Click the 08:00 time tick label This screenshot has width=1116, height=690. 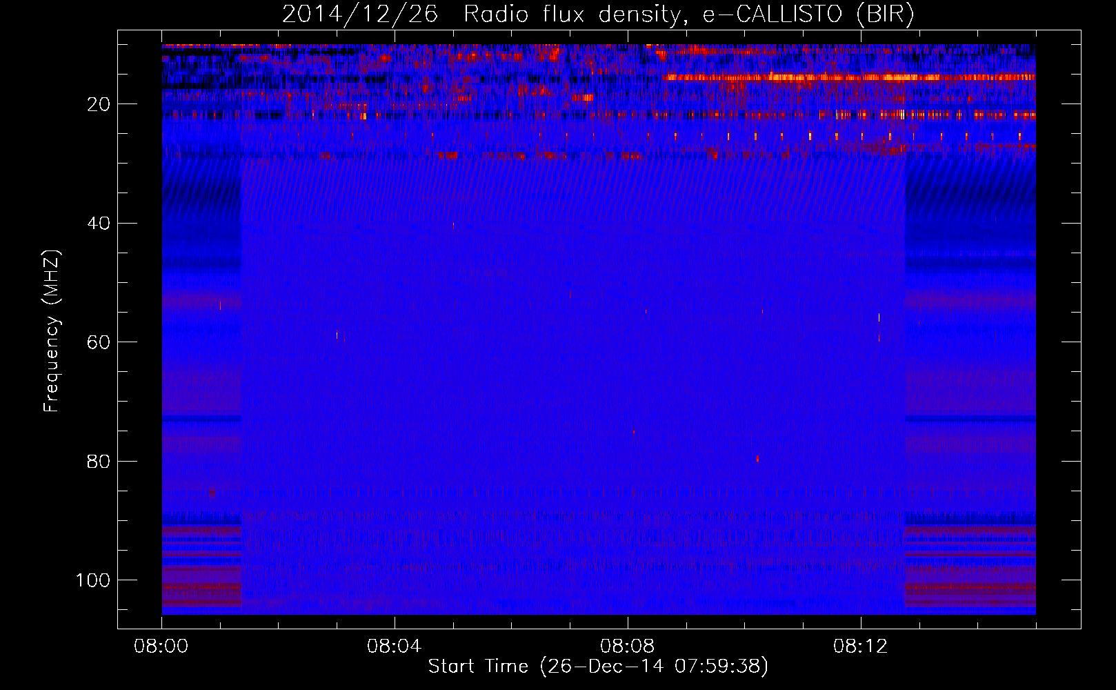point(161,647)
